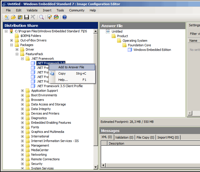Collapse the Packages tree node
The image size is (200, 172).
tap(11, 45)
